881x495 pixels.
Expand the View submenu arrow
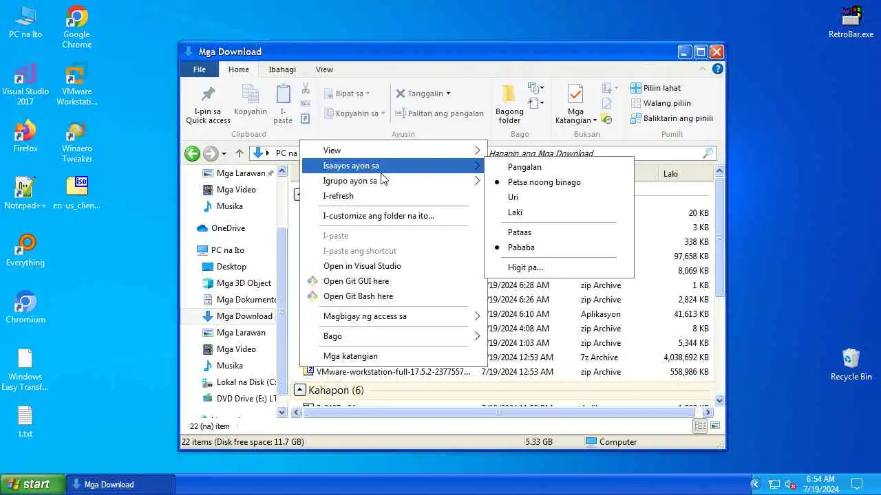pos(477,151)
